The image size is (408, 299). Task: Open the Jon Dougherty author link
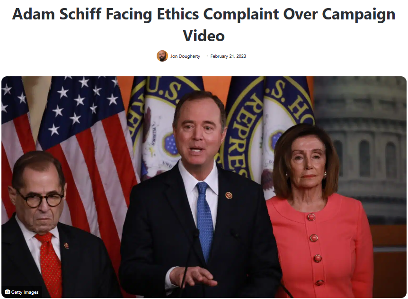185,56
